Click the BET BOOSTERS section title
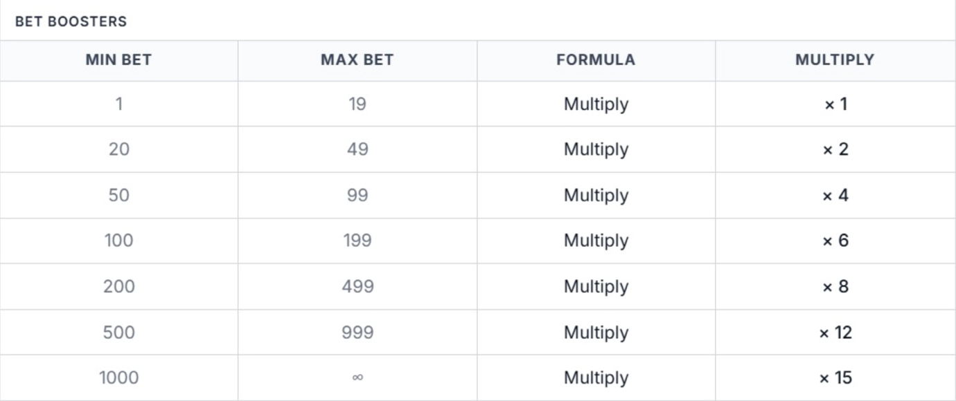Image resolution: width=956 pixels, height=401 pixels. click(71, 21)
